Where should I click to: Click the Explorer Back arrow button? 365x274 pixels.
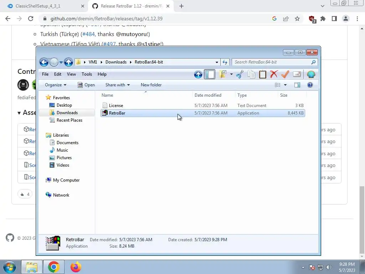tap(44, 62)
